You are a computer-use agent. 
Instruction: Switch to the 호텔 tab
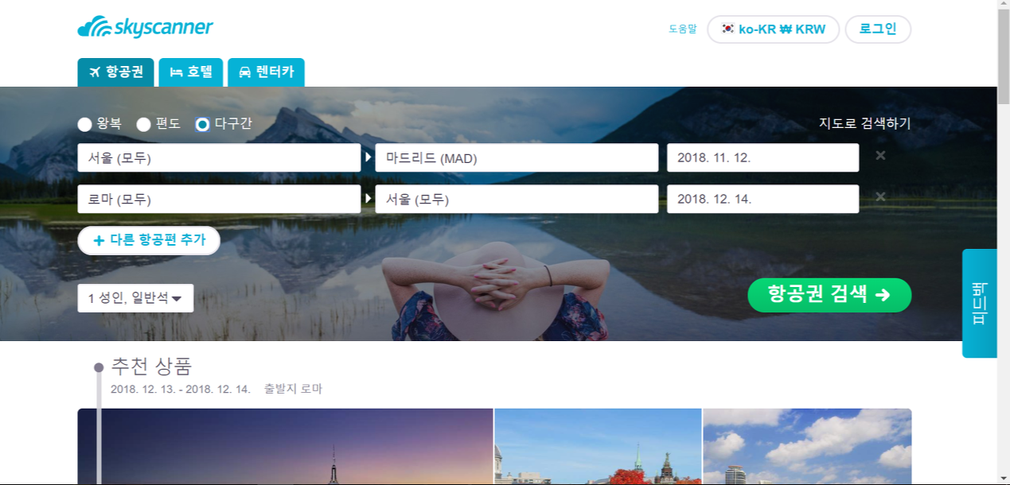click(191, 72)
